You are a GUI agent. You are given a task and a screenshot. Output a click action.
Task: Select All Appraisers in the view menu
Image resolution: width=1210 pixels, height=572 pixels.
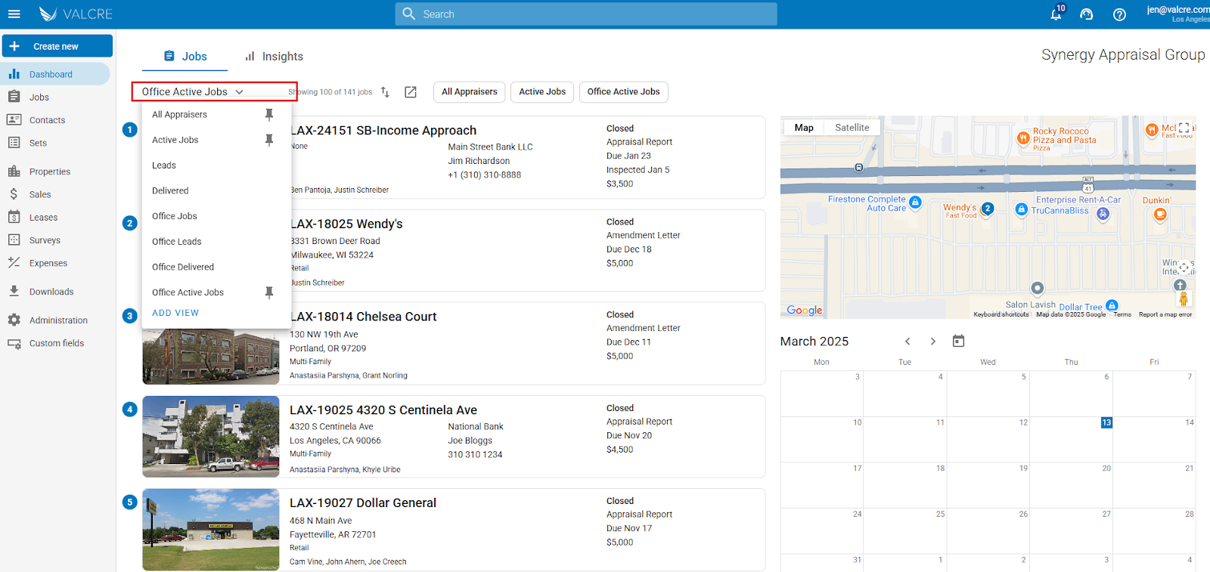click(x=179, y=114)
